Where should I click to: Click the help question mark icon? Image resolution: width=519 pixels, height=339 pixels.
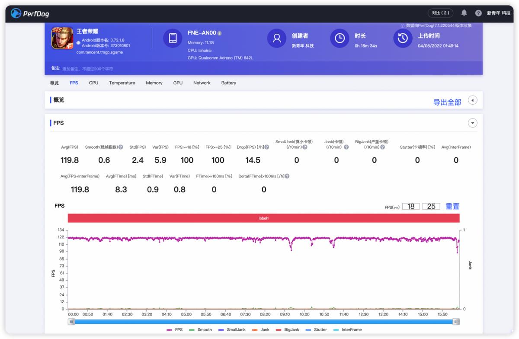[x=478, y=13]
